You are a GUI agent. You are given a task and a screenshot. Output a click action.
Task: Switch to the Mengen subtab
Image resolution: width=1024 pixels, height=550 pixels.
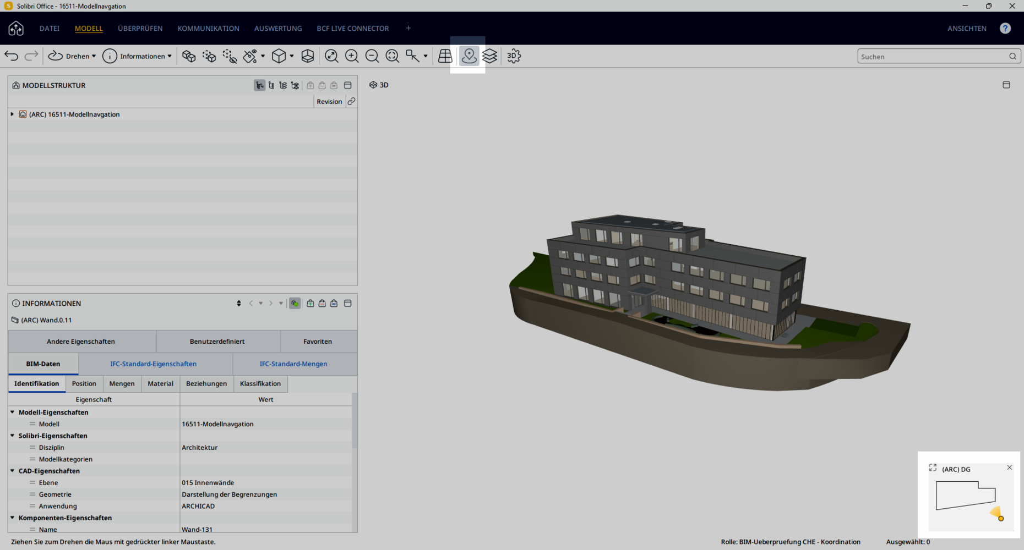(122, 384)
